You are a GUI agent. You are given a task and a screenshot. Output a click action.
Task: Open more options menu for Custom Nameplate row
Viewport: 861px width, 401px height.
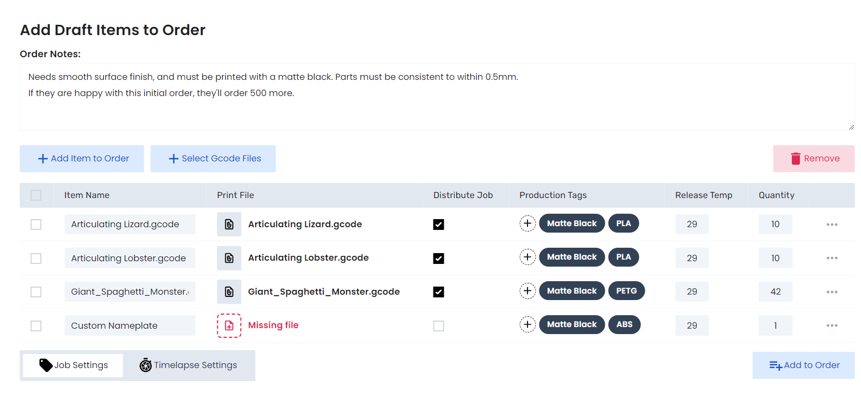click(832, 325)
